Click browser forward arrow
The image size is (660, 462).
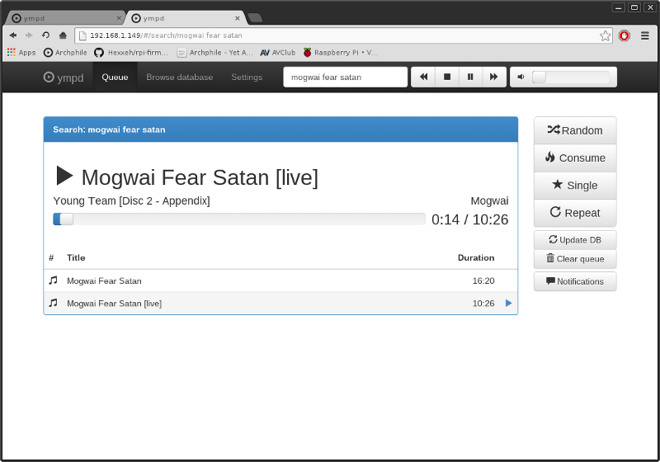[x=29, y=35]
